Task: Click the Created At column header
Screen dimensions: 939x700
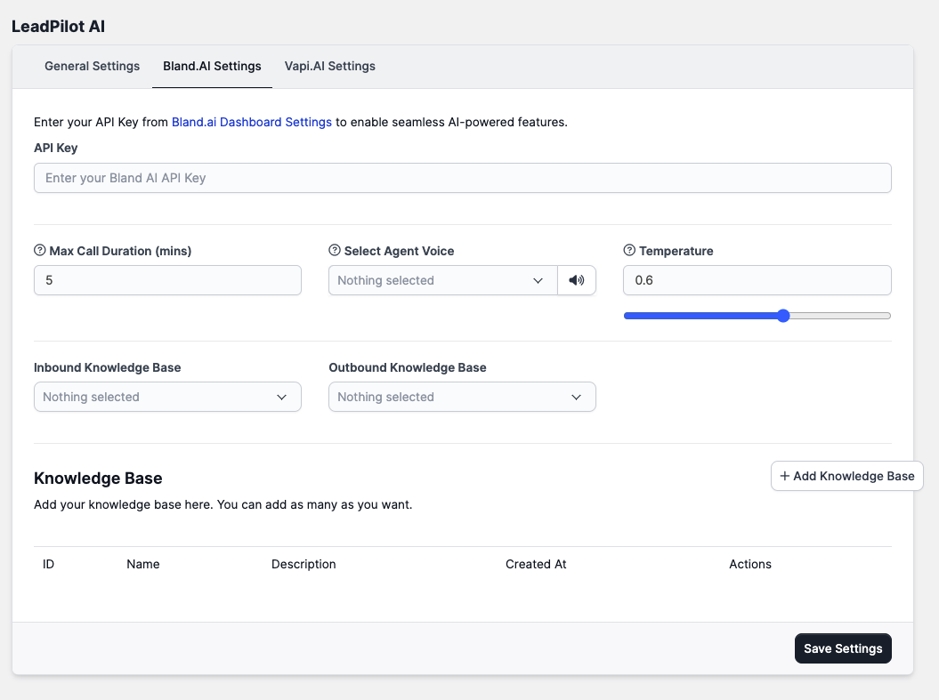Action: (x=536, y=564)
